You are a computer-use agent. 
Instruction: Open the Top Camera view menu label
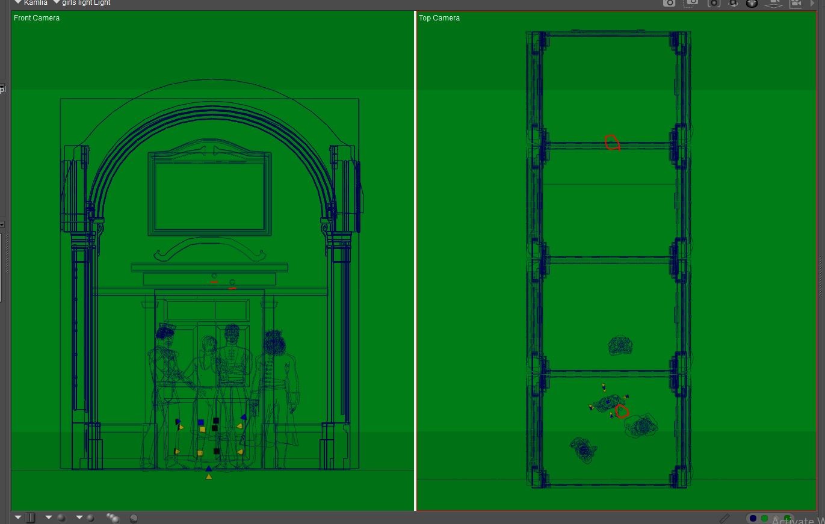point(439,18)
